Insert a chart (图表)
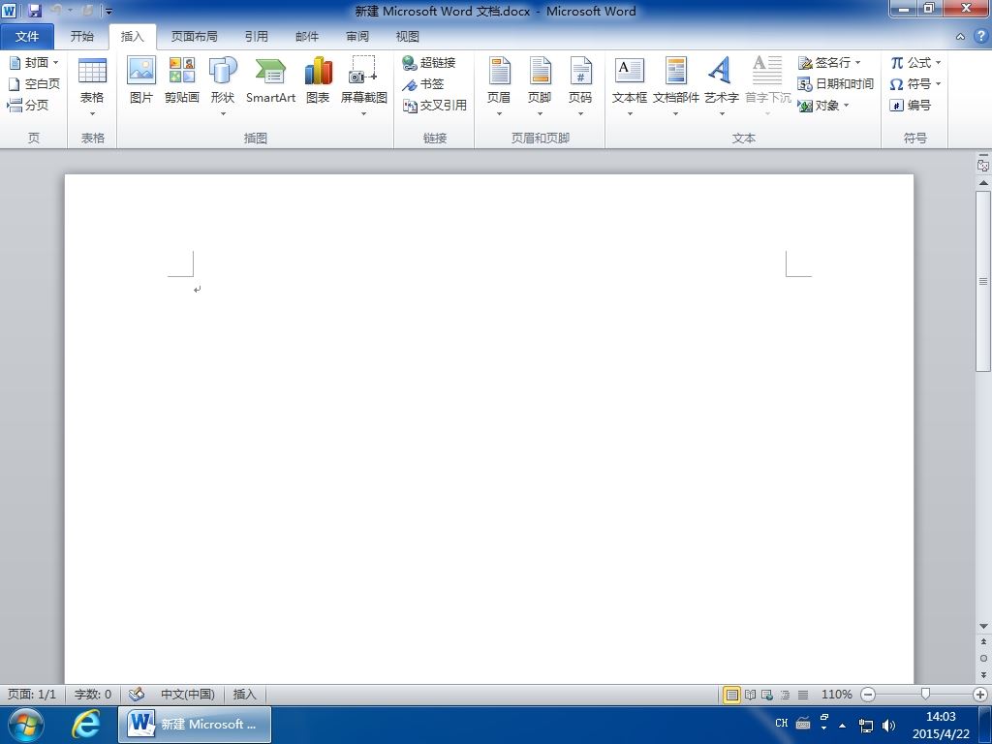This screenshot has width=992, height=744. pos(318,81)
